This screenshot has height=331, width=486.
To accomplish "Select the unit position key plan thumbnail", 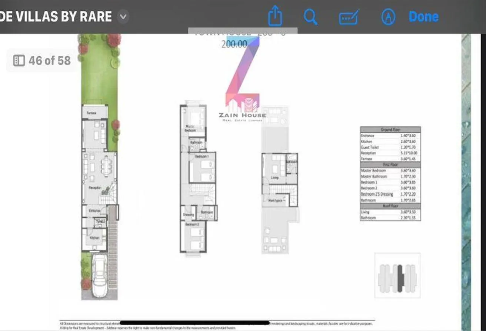I will pos(397,275).
